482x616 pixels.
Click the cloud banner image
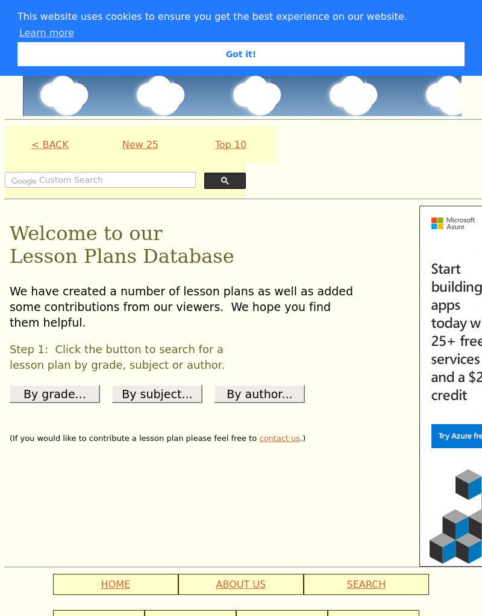(x=242, y=96)
